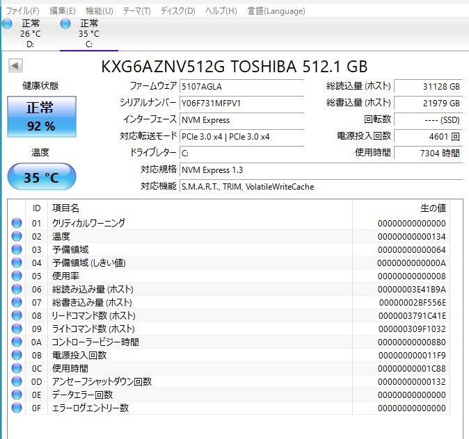Click raw value 00000002BF556E

coord(413,303)
